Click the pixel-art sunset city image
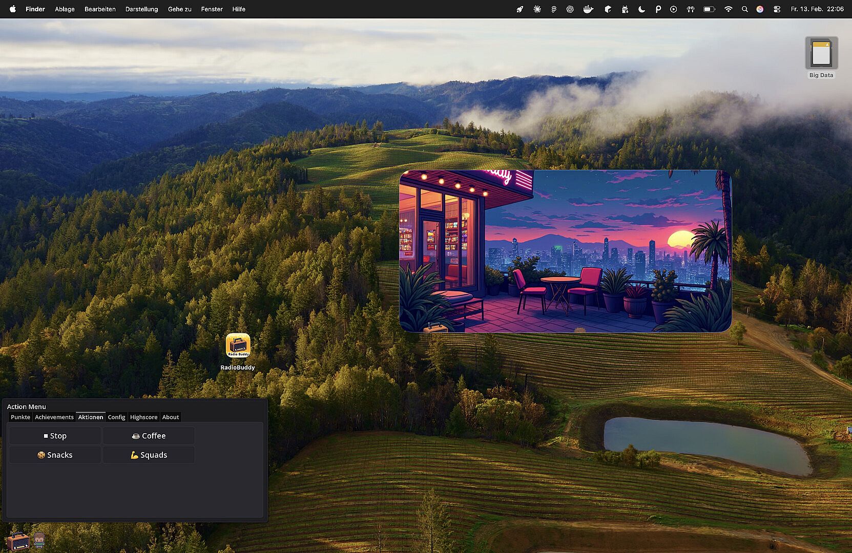Image resolution: width=852 pixels, height=553 pixels. (565, 251)
